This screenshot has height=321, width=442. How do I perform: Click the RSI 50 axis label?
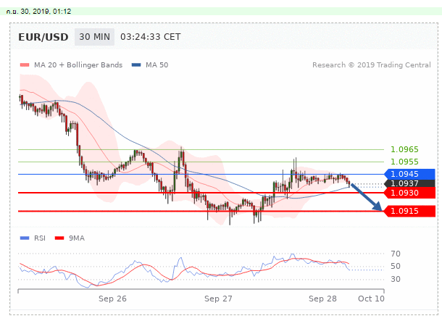coord(396,267)
